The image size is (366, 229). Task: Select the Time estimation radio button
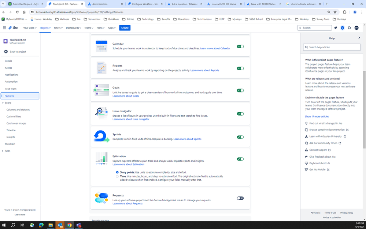click(x=117, y=177)
